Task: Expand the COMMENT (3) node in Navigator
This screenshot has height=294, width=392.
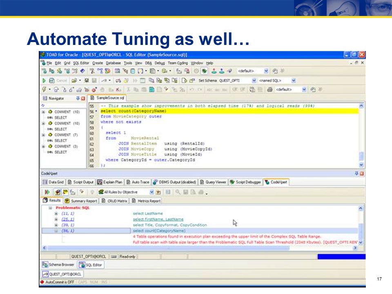Action: (x=44, y=147)
